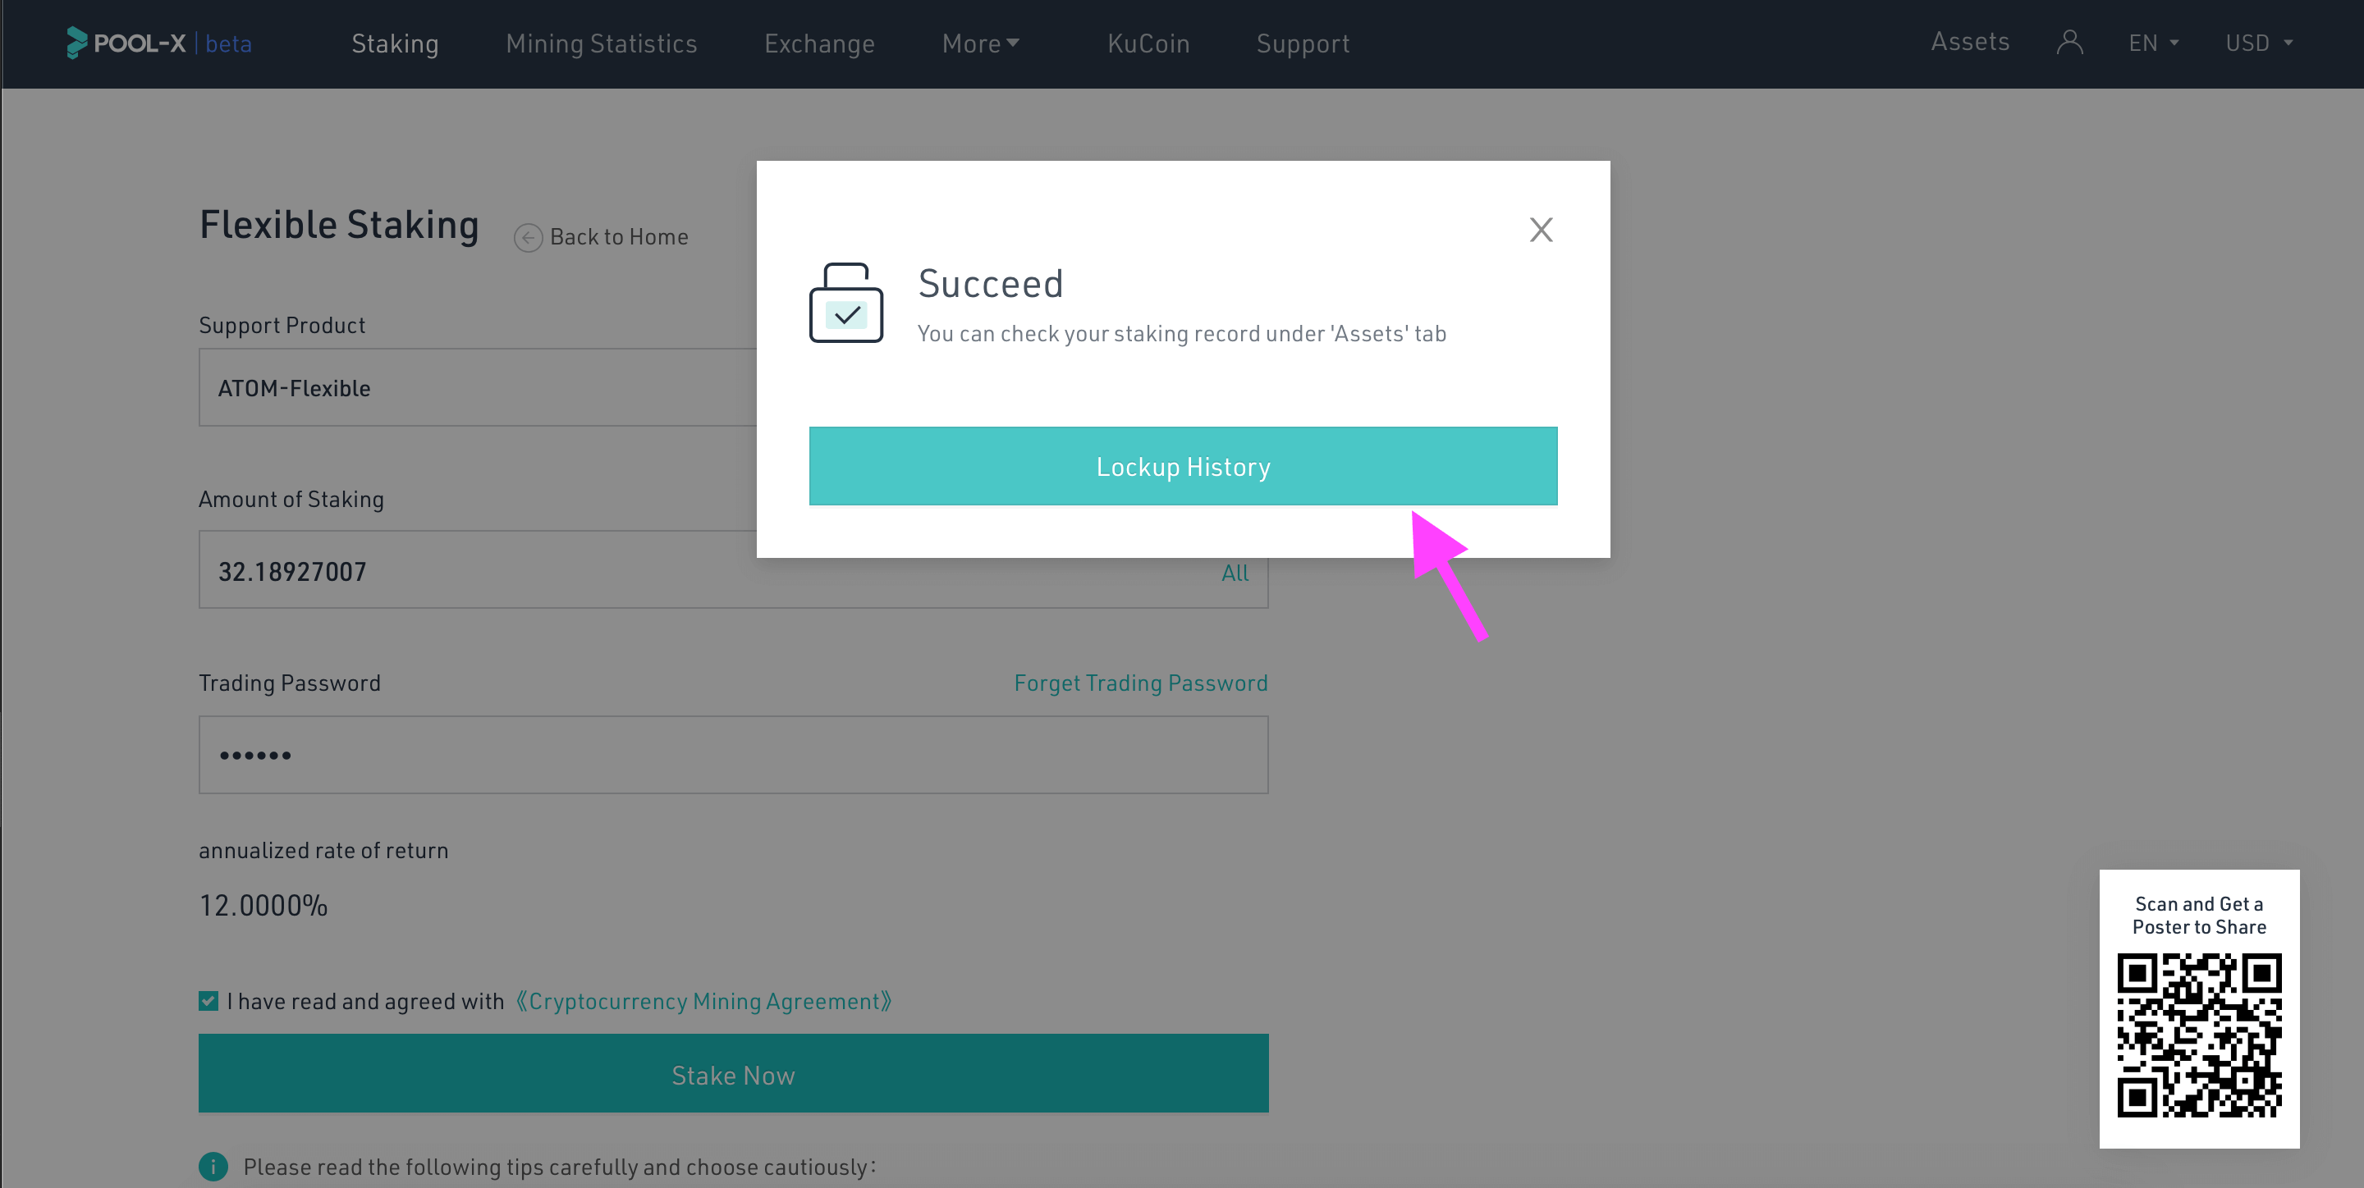Image resolution: width=2364 pixels, height=1188 pixels.
Task: Click the POOL-X logo
Action: [126, 43]
